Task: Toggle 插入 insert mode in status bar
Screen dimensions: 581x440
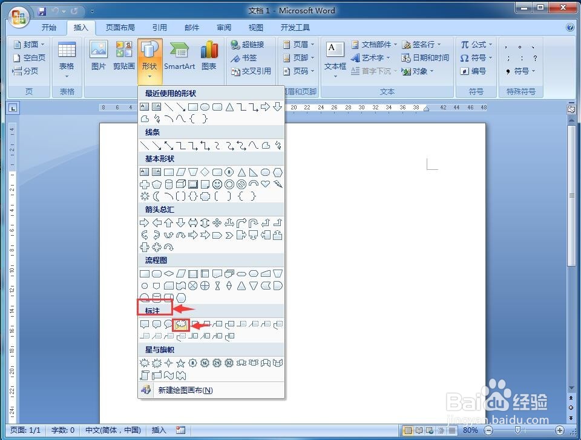Action: coord(159,430)
